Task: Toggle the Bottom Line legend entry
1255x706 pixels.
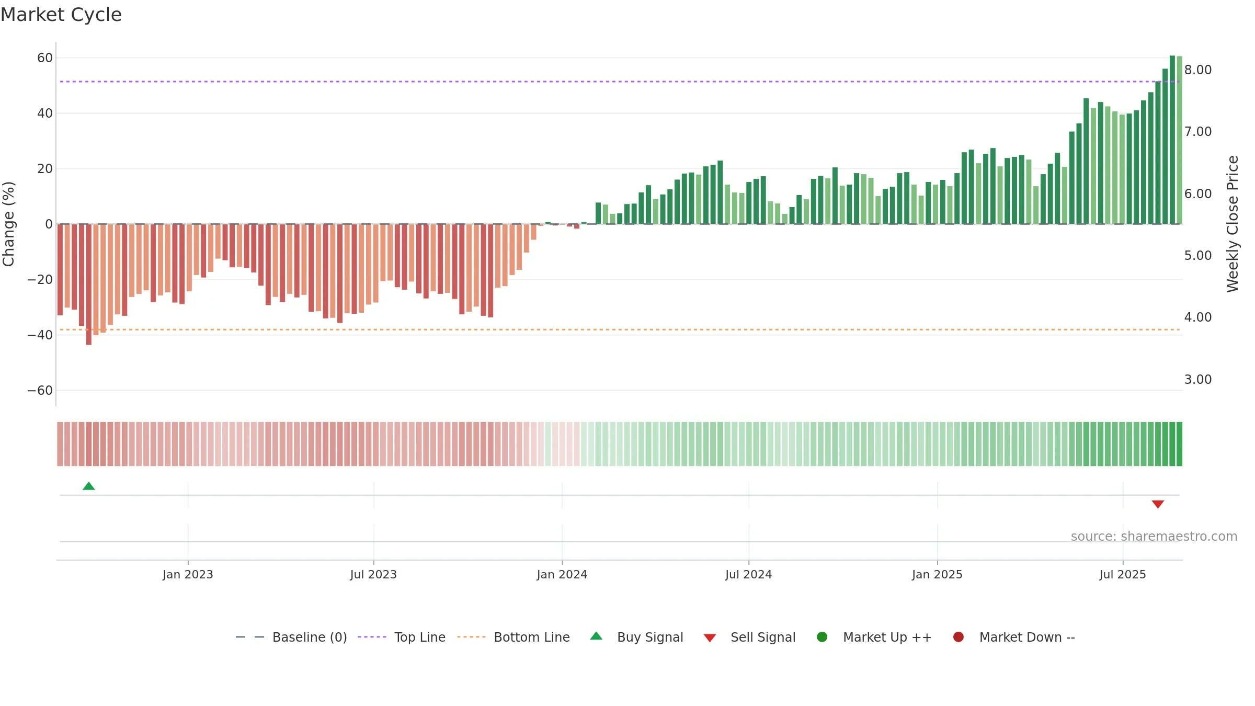Action: (514, 637)
